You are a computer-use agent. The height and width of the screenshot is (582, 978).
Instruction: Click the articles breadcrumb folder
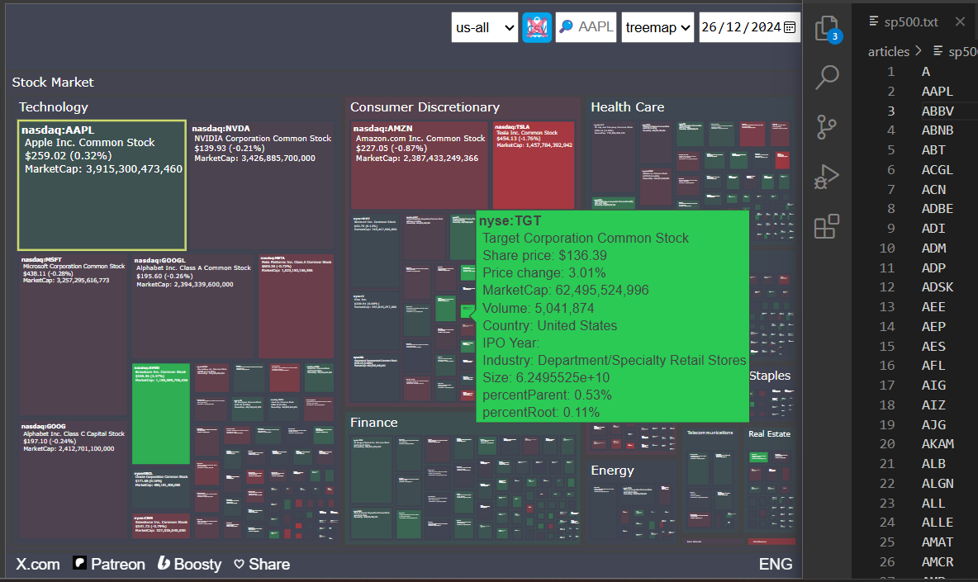coord(888,52)
